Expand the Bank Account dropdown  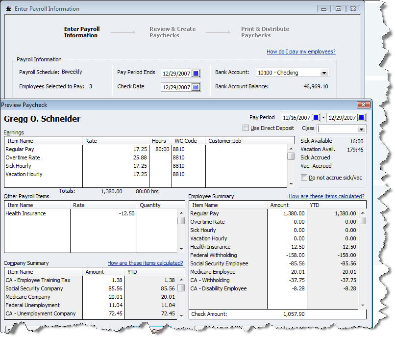point(323,73)
